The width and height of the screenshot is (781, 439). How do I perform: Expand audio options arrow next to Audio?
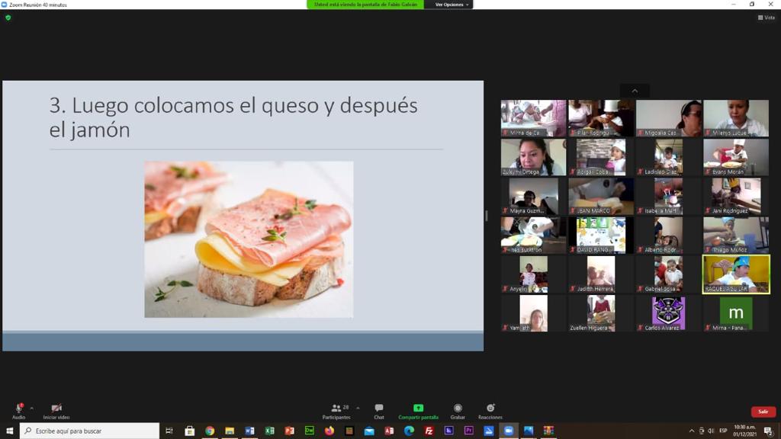pyautogui.click(x=32, y=409)
